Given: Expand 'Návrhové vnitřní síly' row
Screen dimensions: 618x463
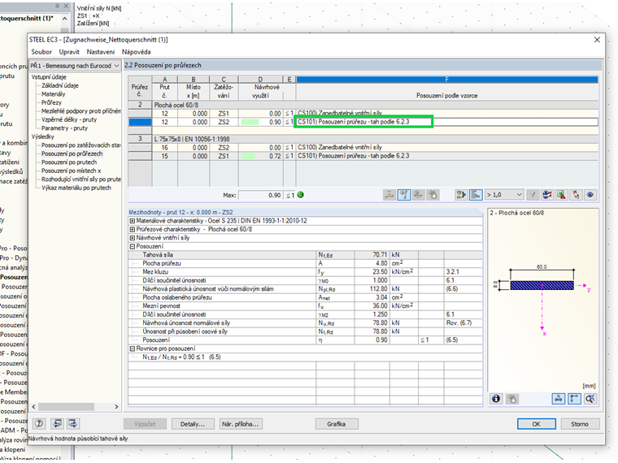Looking at the screenshot, I should coord(133,238).
